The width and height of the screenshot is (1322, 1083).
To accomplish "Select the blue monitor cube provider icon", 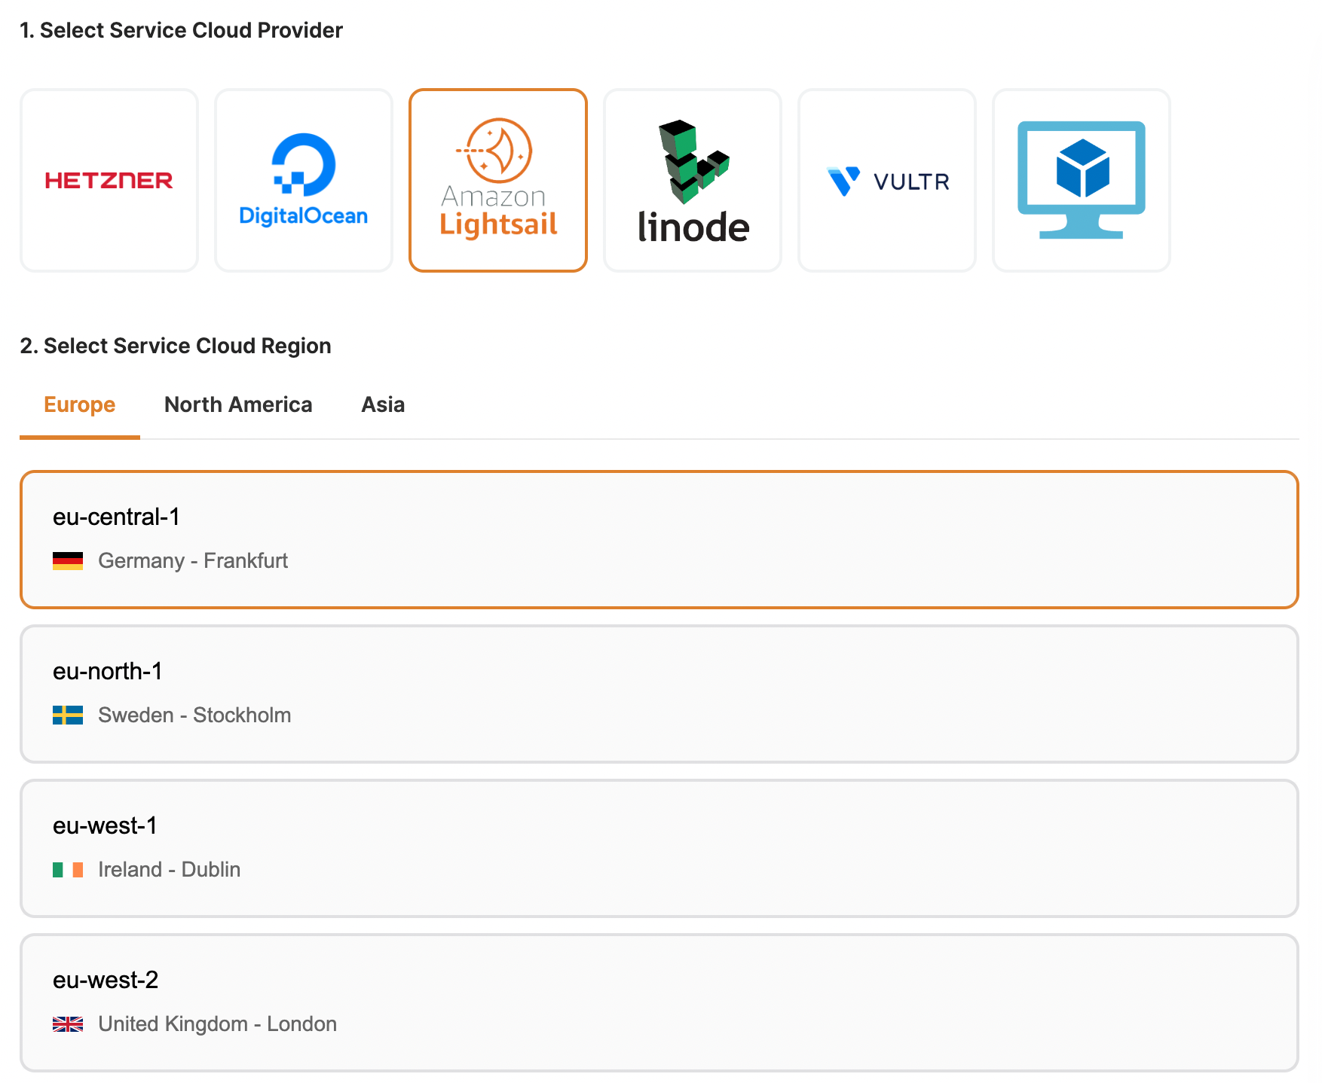I will tap(1081, 180).
